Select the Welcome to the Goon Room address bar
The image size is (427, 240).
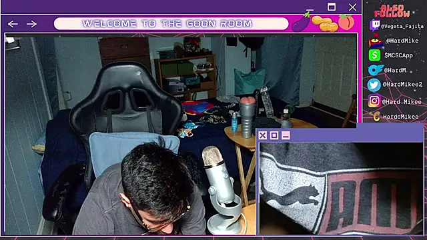[x=171, y=24]
